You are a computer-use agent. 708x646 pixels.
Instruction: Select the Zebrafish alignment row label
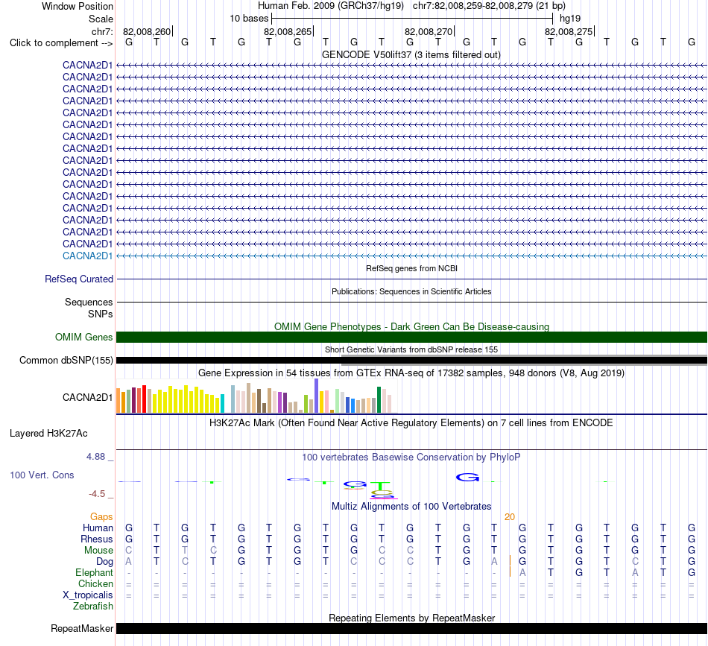pyautogui.click(x=93, y=607)
